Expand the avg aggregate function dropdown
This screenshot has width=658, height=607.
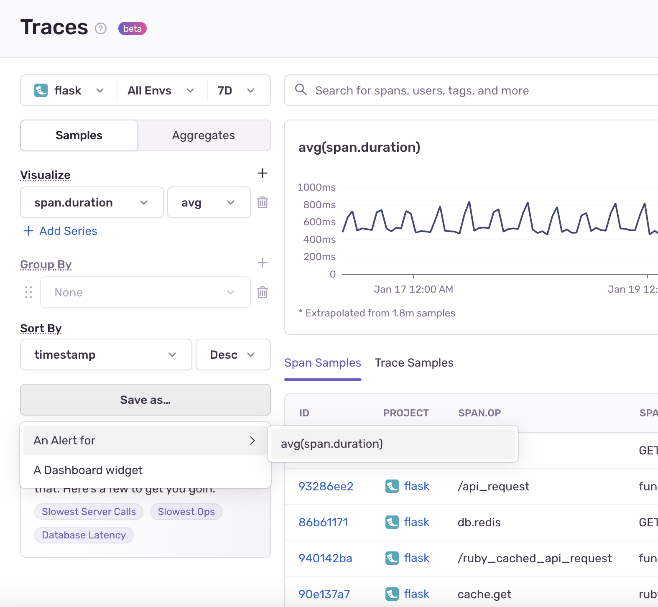[x=208, y=203]
